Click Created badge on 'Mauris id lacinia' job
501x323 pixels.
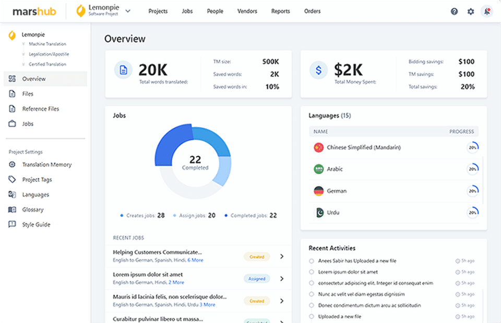[x=257, y=301]
